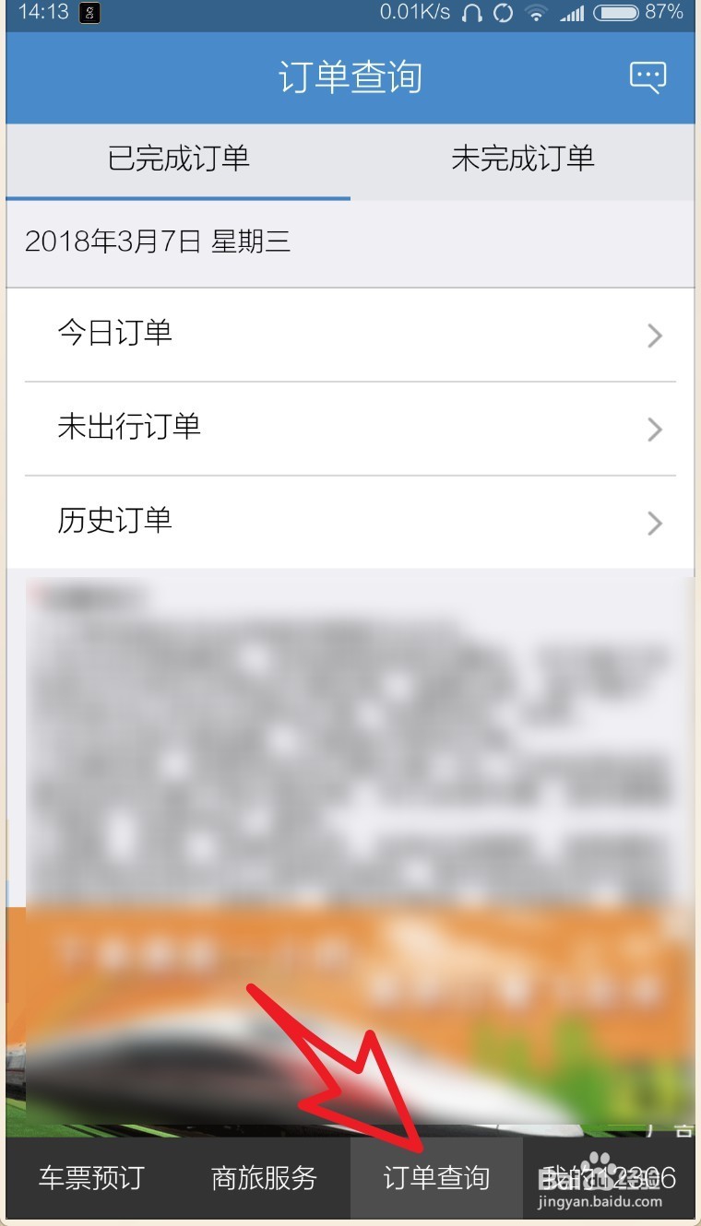Go to 商旅服务 bottom tab
Image resolution: width=701 pixels, height=1226 pixels.
tap(264, 1178)
